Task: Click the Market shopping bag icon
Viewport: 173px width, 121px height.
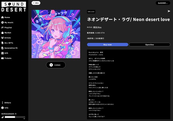Action: pyautogui.click(x=3, y=33)
